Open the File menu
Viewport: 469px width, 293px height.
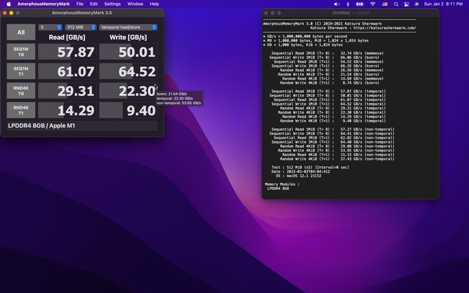[80, 4]
